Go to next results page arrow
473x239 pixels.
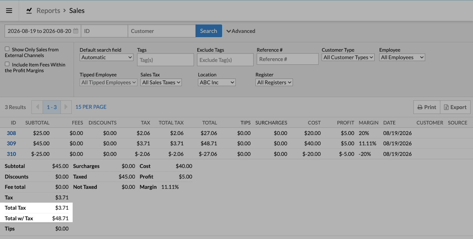click(66, 107)
